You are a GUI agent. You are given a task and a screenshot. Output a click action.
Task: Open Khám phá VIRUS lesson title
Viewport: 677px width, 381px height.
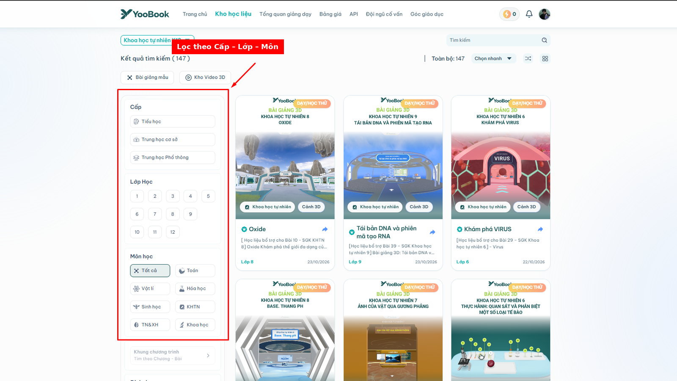pyautogui.click(x=488, y=229)
